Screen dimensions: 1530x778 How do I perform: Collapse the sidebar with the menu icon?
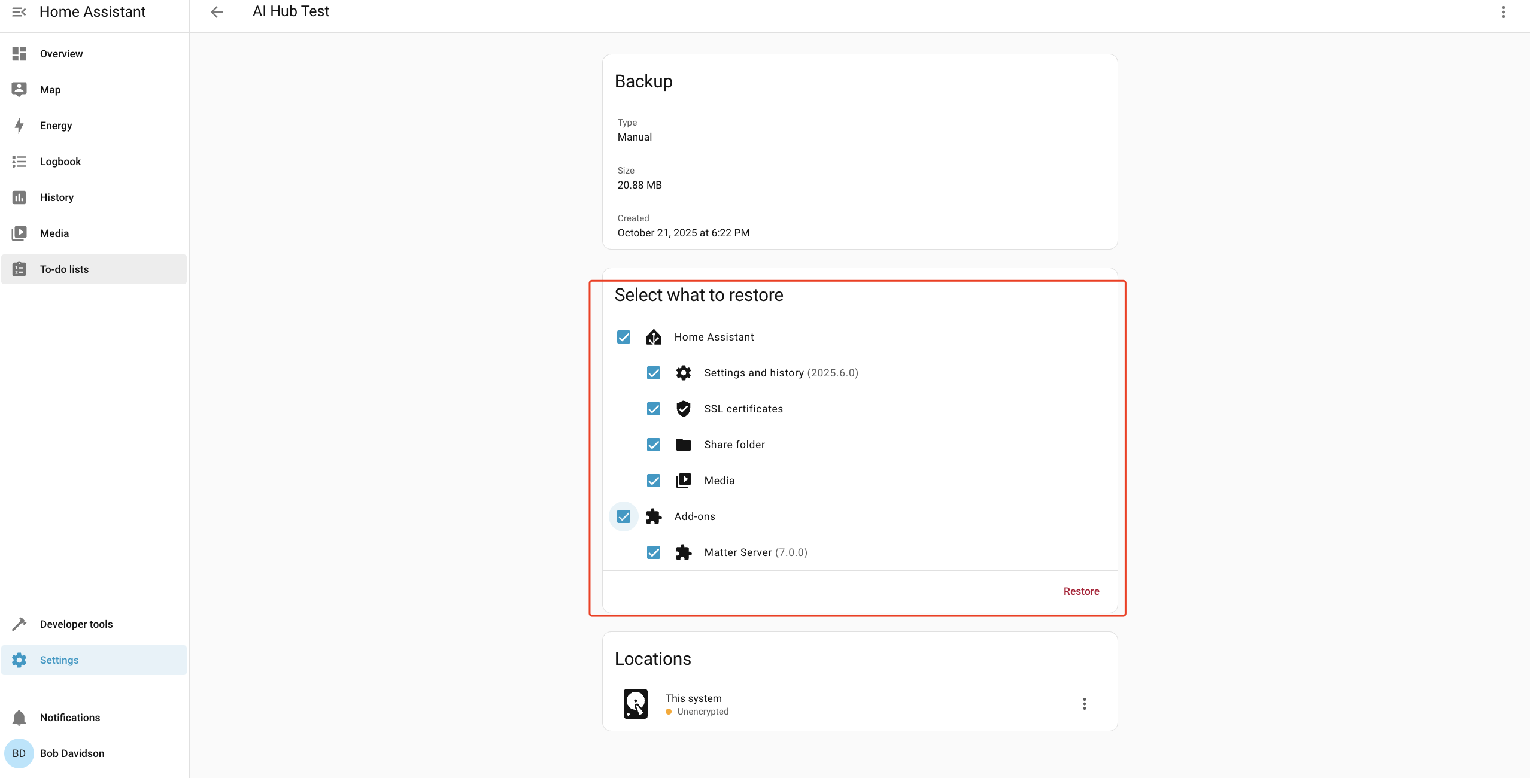(19, 12)
